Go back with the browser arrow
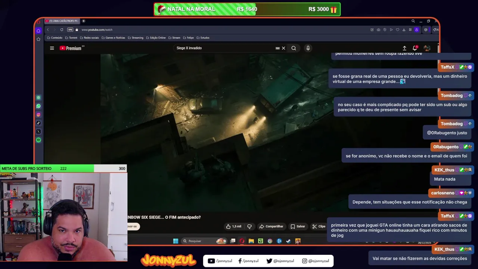Image resolution: width=478 pixels, height=269 pixels. [47, 30]
